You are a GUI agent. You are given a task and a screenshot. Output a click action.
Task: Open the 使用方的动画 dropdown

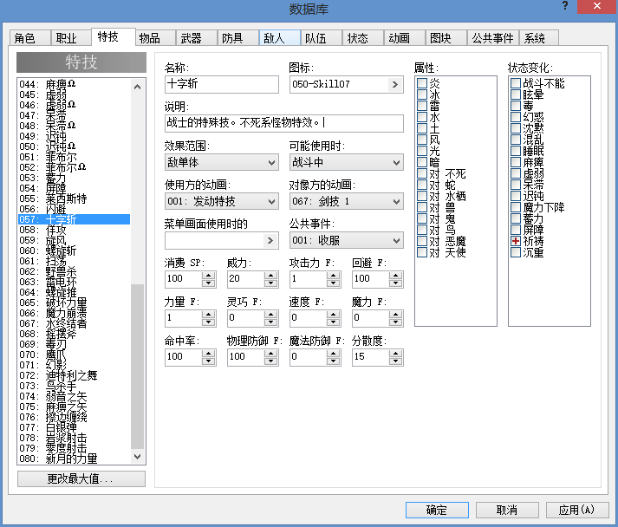click(222, 201)
